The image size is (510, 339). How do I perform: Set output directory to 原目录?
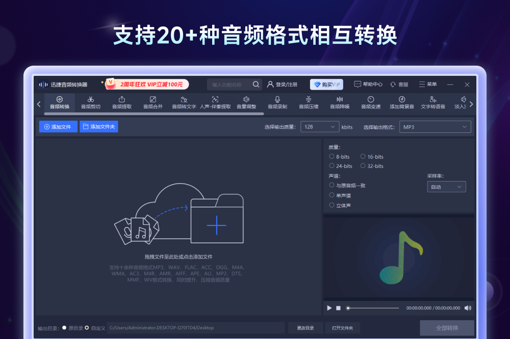[73, 328]
